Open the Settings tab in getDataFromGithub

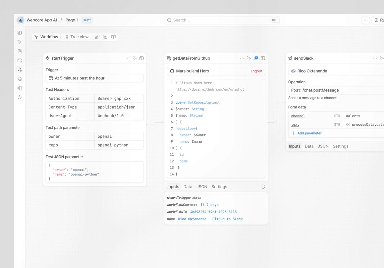219,187
